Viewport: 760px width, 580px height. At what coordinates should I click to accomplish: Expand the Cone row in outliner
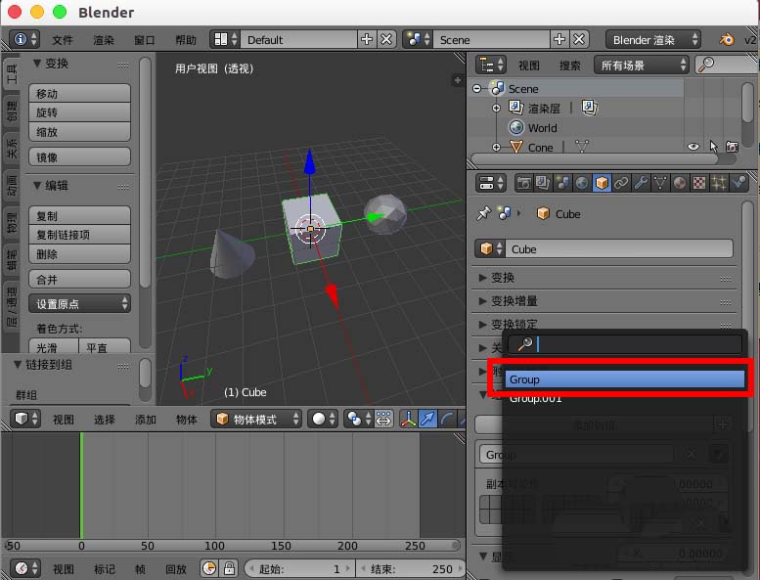[496, 147]
